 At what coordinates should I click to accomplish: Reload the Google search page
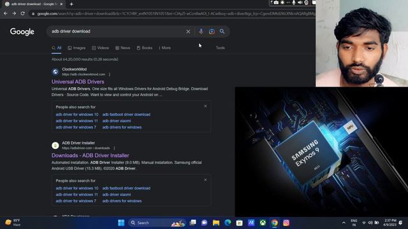[x=23, y=13]
